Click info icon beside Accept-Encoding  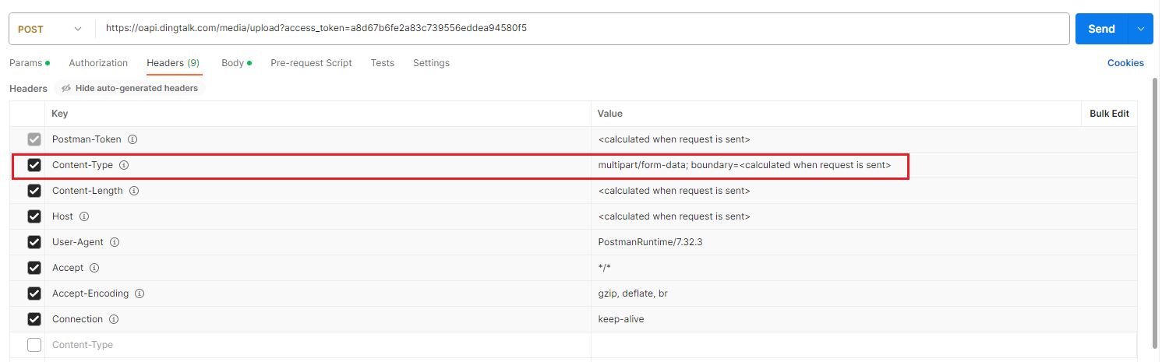tap(140, 293)
